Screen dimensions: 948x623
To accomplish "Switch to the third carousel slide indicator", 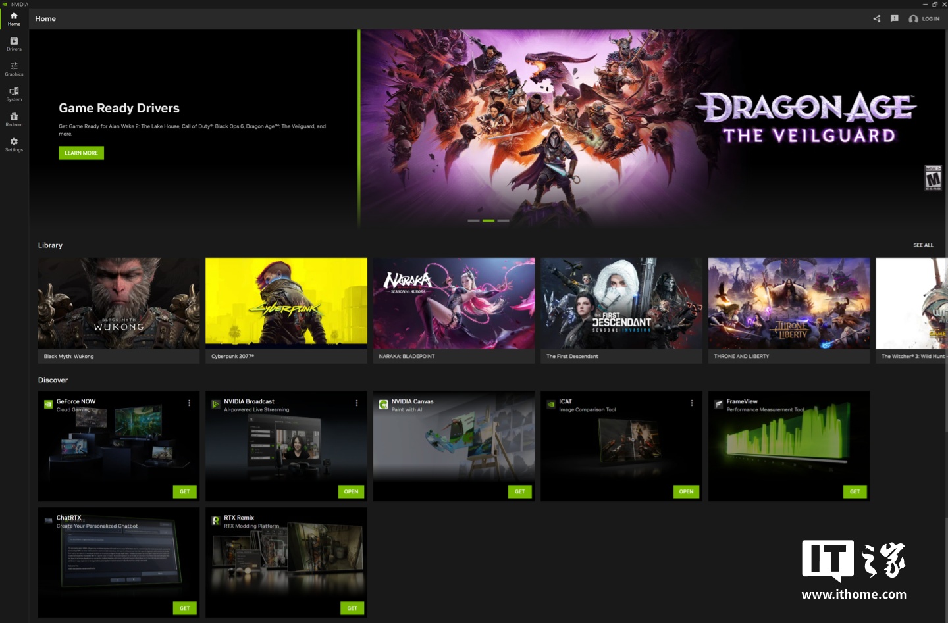I will 504,220.
